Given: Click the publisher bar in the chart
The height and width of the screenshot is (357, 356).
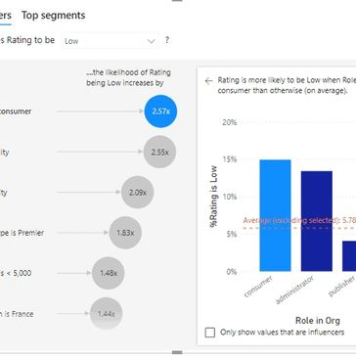Looking at the screenshot, I should click(349, 256).
